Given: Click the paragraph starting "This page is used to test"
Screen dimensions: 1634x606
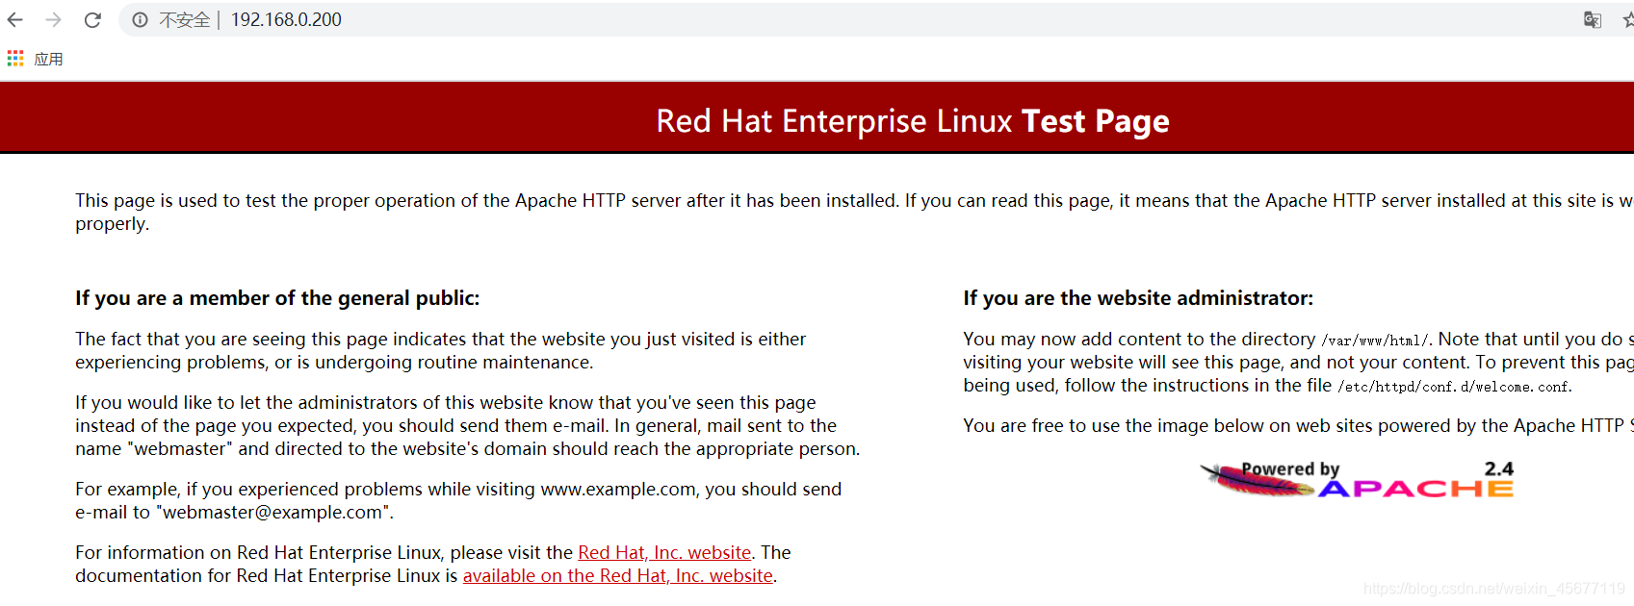Looking at the screenshot, I should point(854,212).
